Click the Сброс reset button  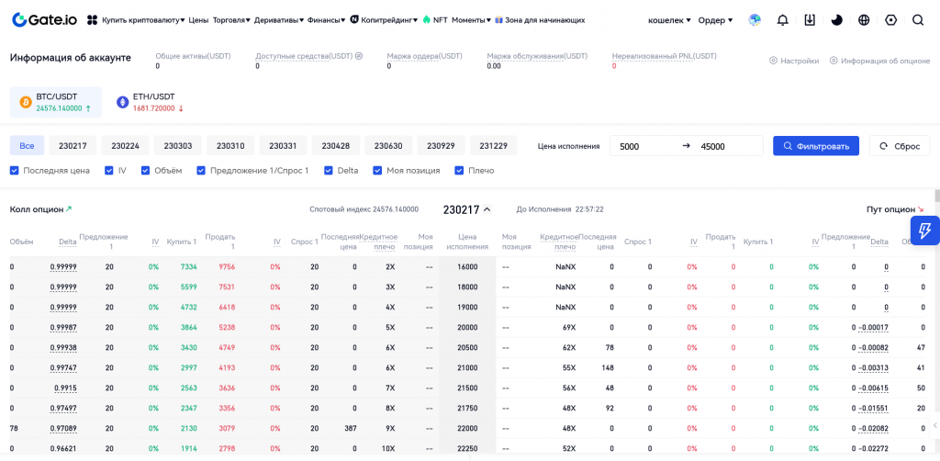(900, 146)
